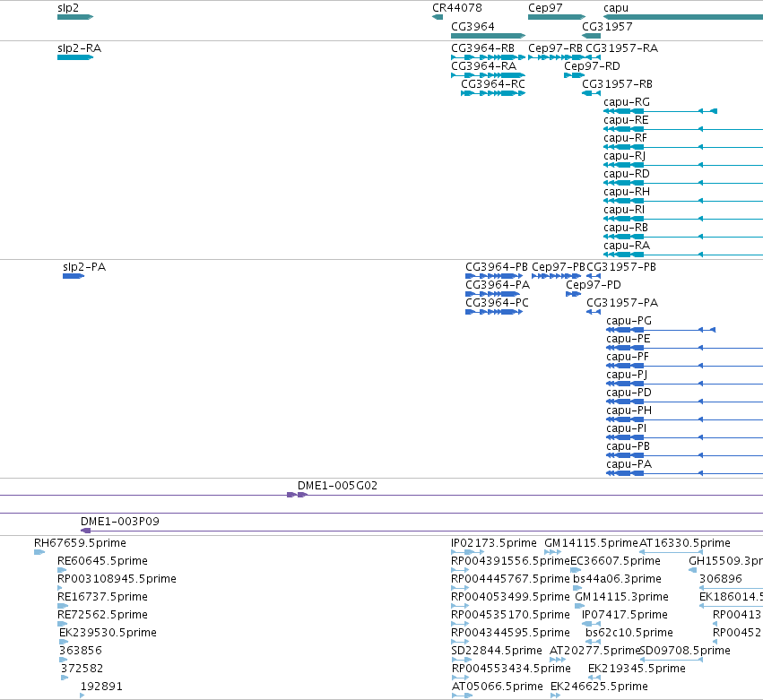Click protein capu-PI
This screenshot has width=763, height=700.
pos(626,428)
